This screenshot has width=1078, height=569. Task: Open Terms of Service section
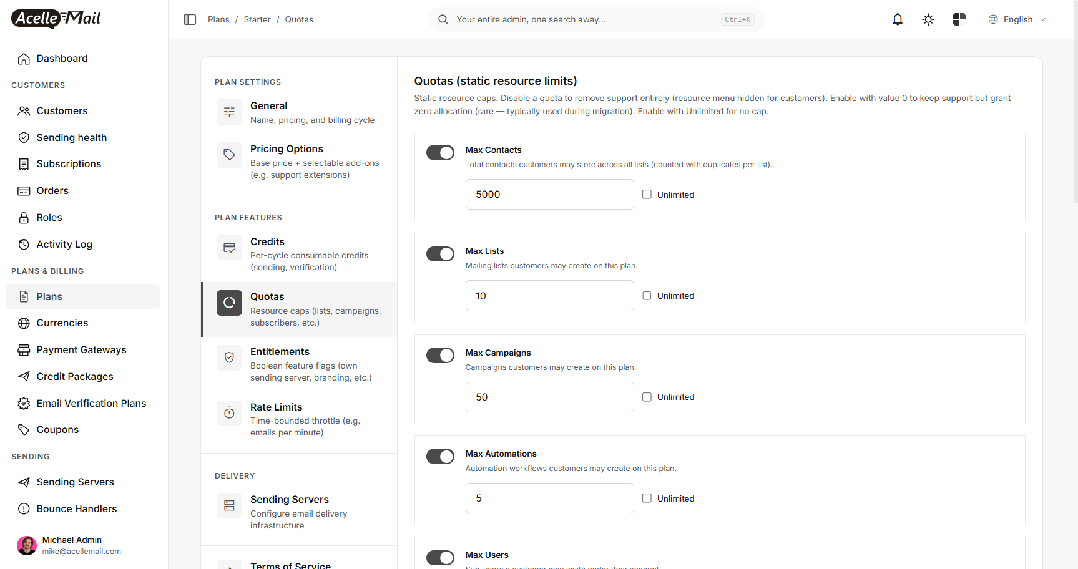[x=299, y=563]
